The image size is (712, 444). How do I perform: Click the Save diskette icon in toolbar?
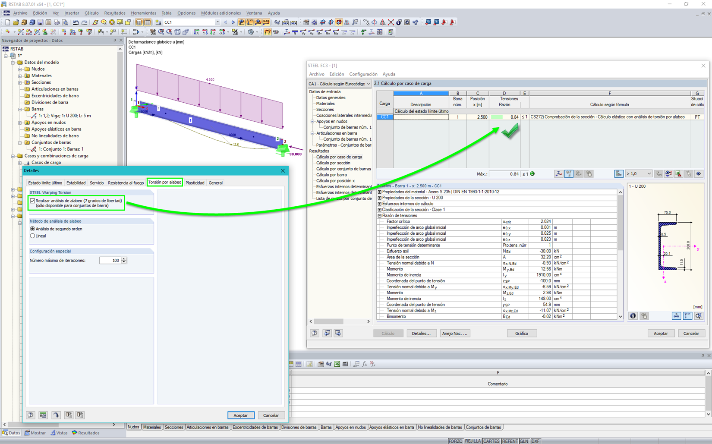tap(40, 22)
